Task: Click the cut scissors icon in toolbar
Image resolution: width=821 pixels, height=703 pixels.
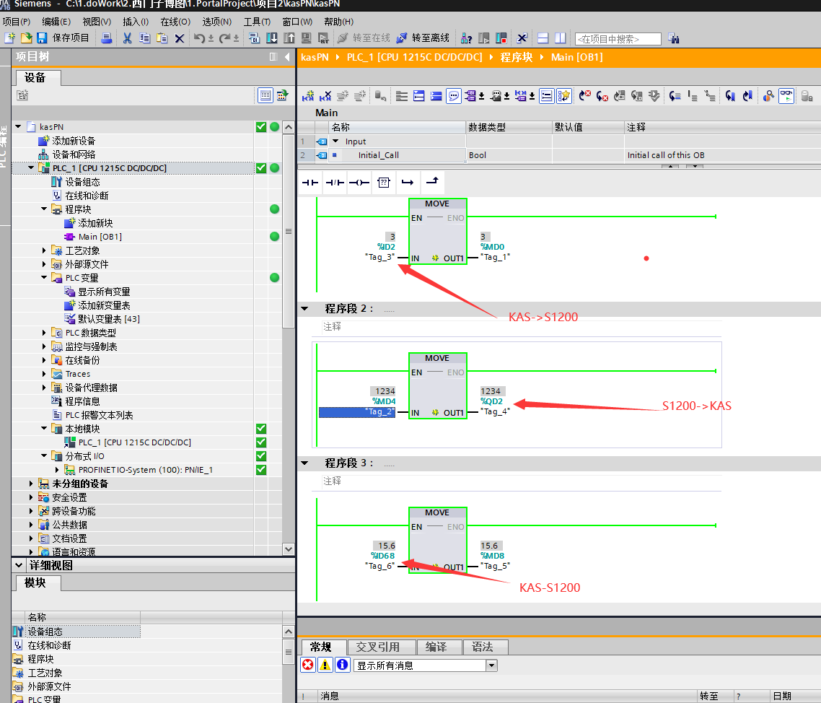Action: [127, 38]
